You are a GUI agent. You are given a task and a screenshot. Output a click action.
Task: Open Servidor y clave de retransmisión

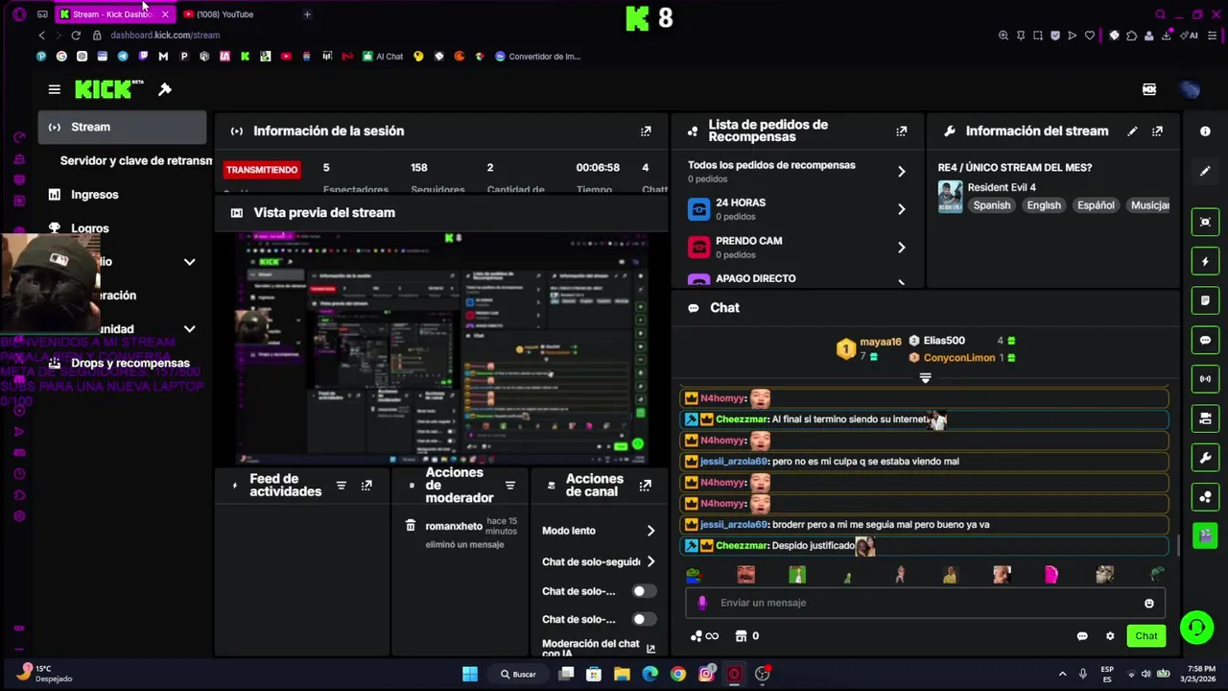(x=135, y=160)
